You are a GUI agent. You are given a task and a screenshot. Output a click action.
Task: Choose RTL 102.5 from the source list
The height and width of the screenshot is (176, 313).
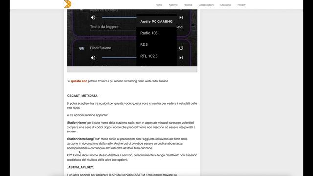(156, 56)
